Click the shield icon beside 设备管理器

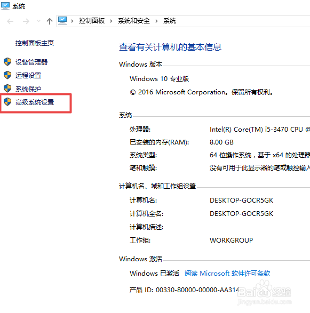point(7,62)
